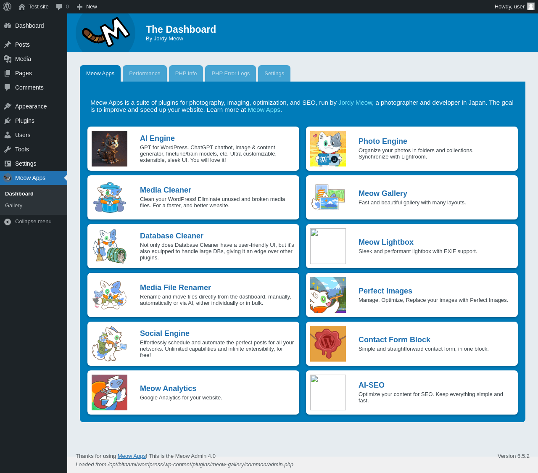Click the Jordy Meow link in intro
This screenshot has width=538, height=473.
click(355, 103)
